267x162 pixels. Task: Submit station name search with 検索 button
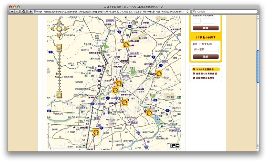pos(206,56)
